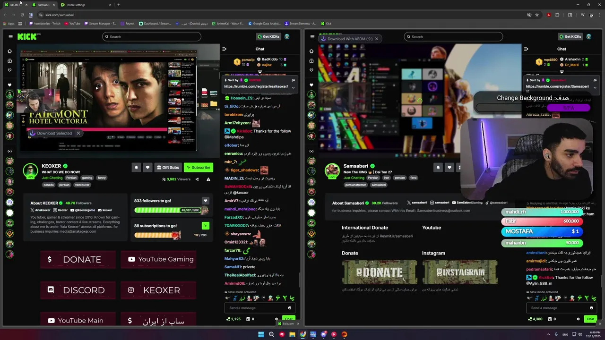Go to Home in right window sidebar
The height and width of the screenshot is (340, 605).
(311, 51)
